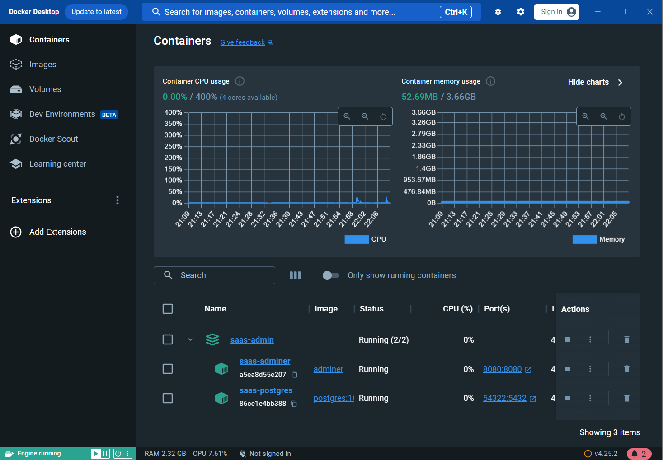Zoom out on the CPU chart
This screenshot has height=460, width=663.
pos(365,116)
